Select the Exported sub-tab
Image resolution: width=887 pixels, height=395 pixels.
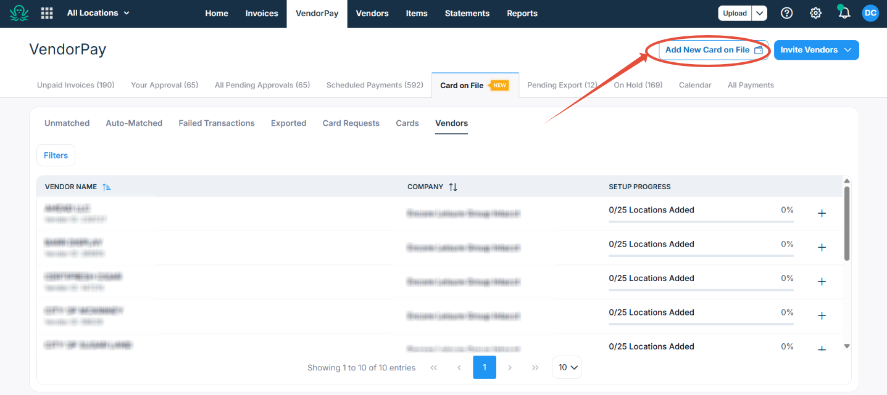click(x=288, y=123)
